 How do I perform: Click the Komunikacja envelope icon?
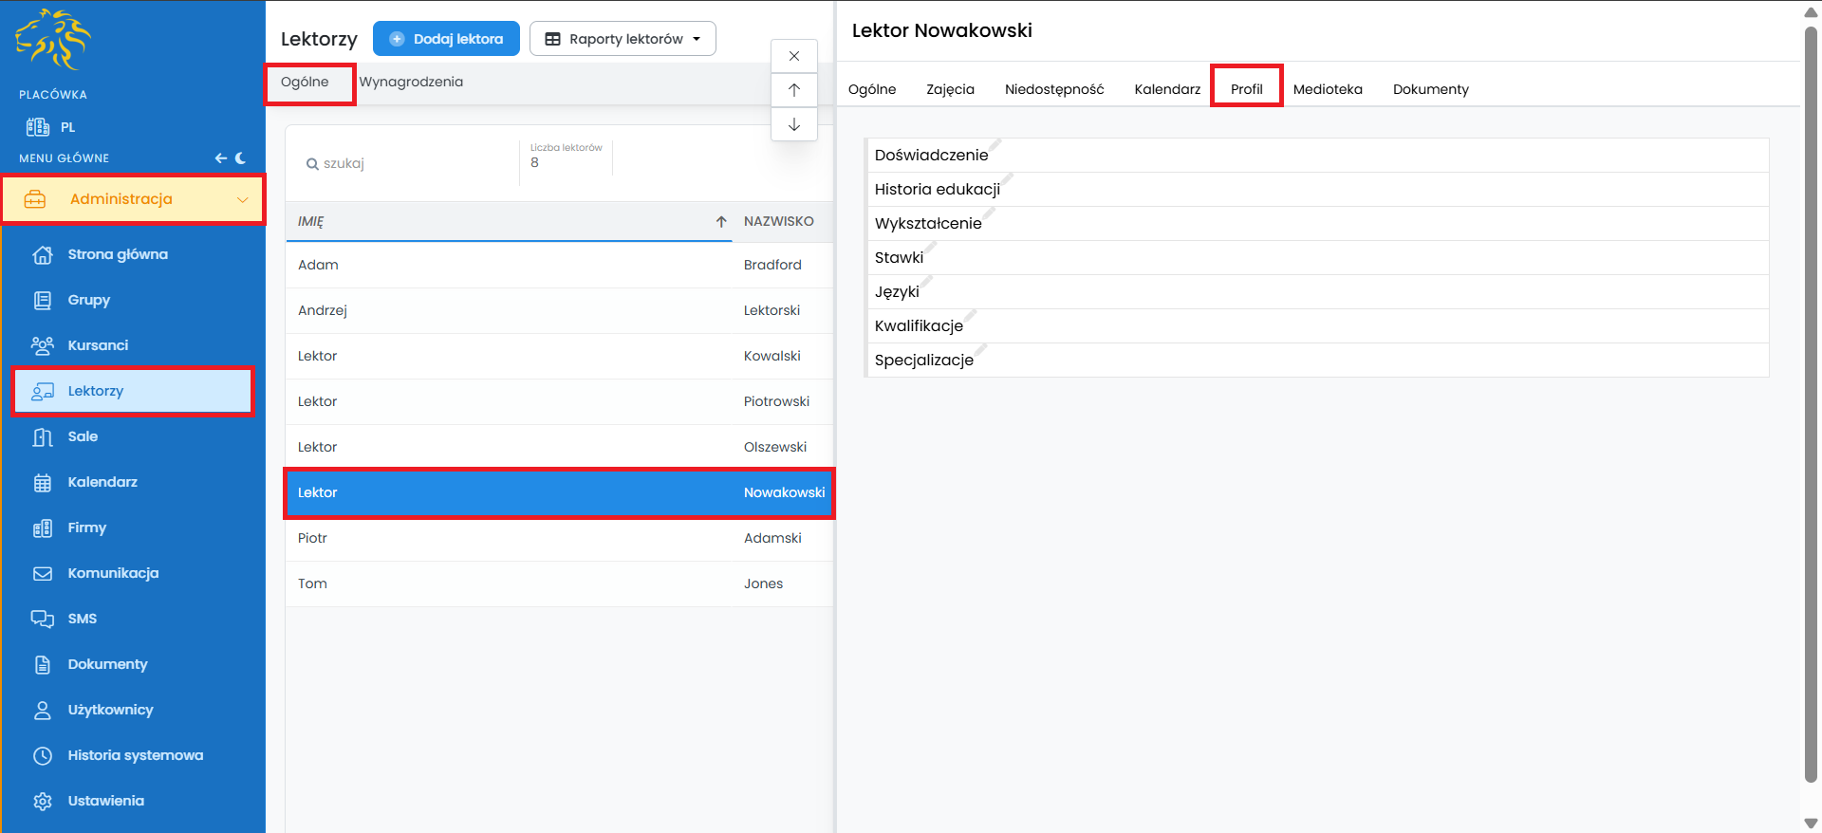42,573
